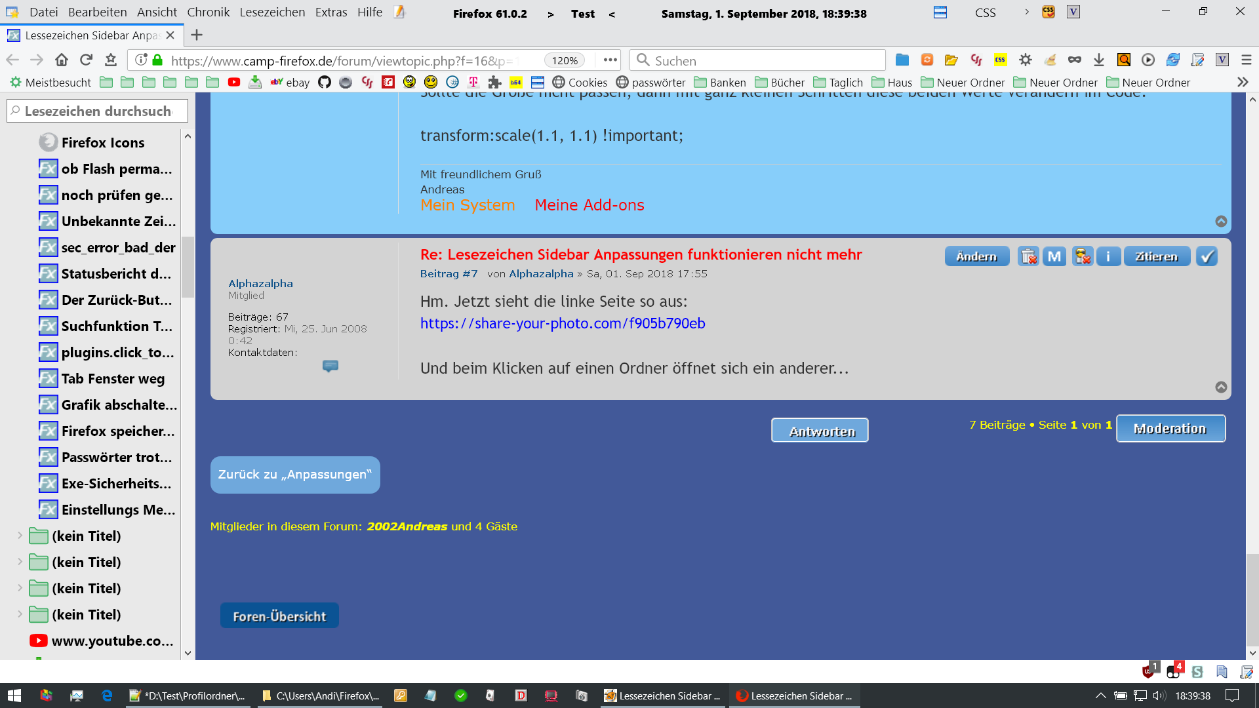Click the private browsing mask icon
The width and height of the screenshot is (1259, 708).
(1074, 60)
